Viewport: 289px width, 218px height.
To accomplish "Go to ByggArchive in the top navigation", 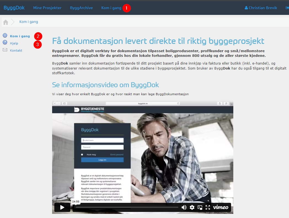I will pos(81,8).
